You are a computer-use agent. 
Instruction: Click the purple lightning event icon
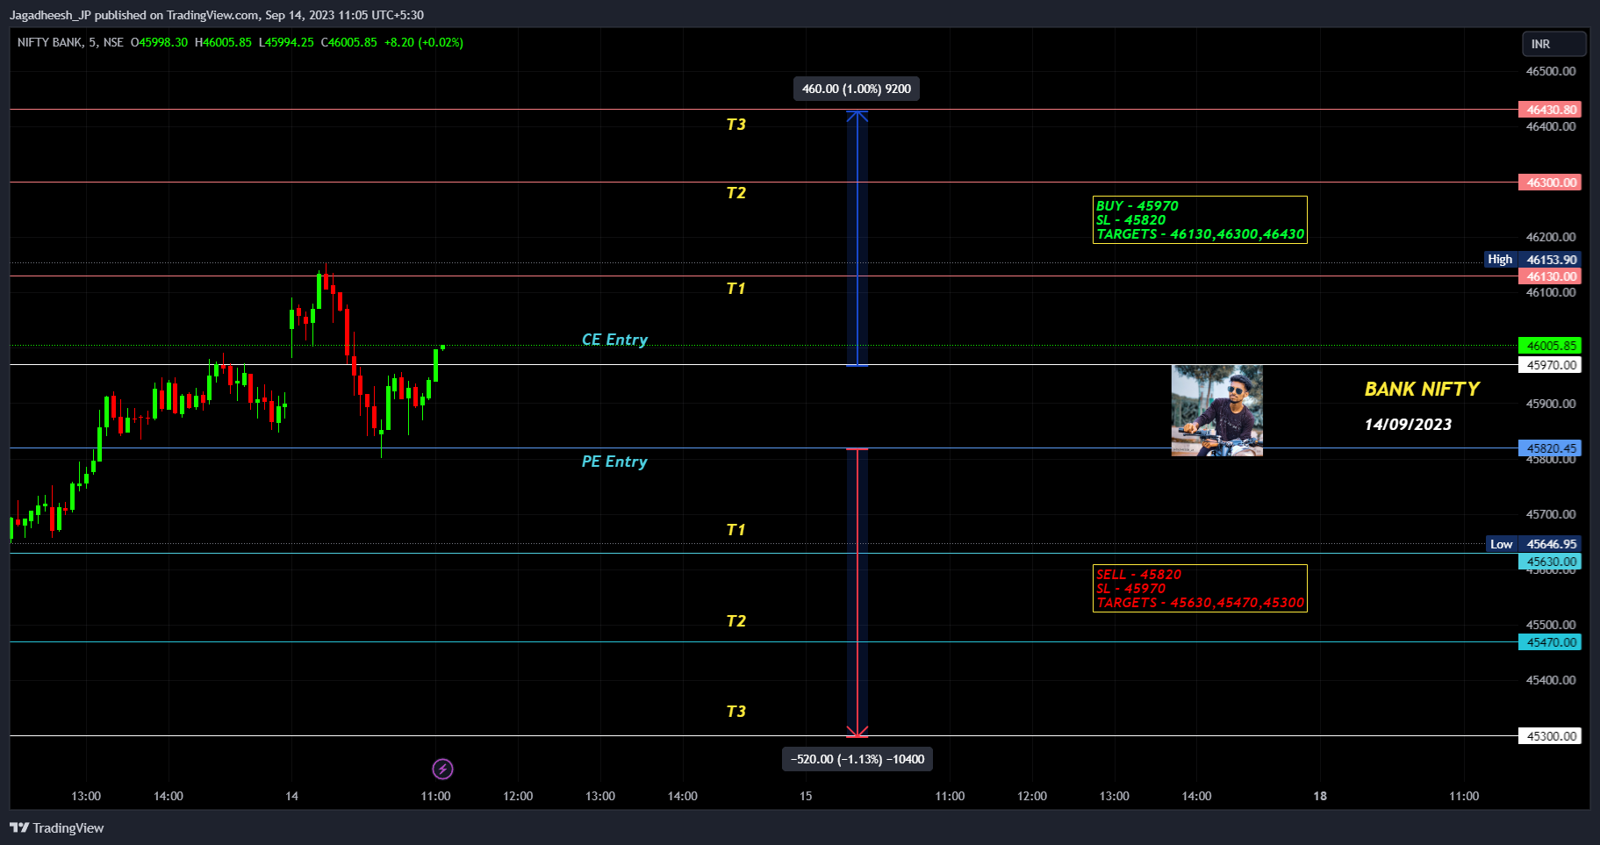[442, 770]
